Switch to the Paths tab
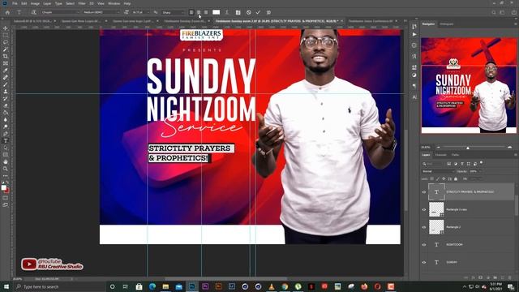The width and height of the screenshot is (519, 292). click(x=456, y=155)
